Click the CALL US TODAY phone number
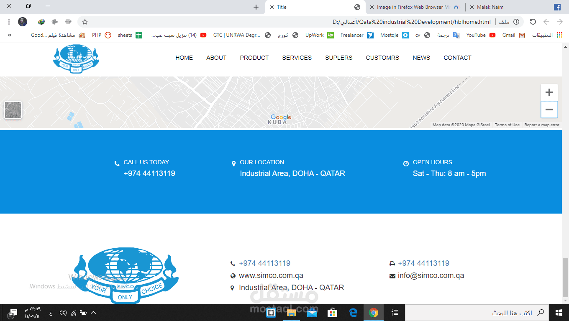The height and width of the screenshot is (321, 569). click(149, 173)
